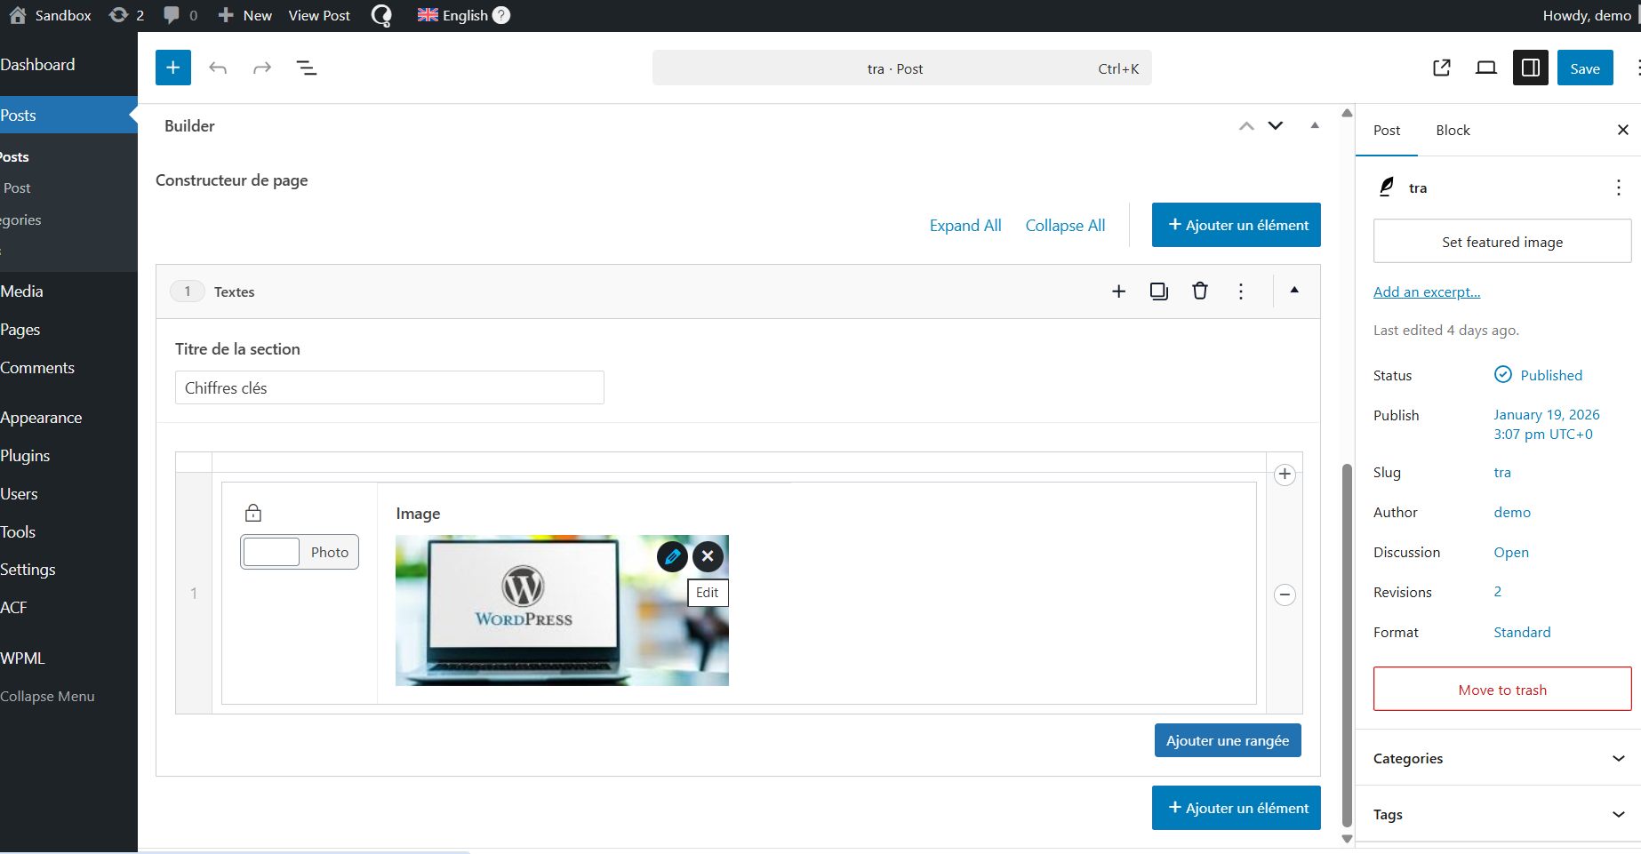Screen dimensions: 1641x854
Task: Remove the image with X icon
Action: coord(708,556)
